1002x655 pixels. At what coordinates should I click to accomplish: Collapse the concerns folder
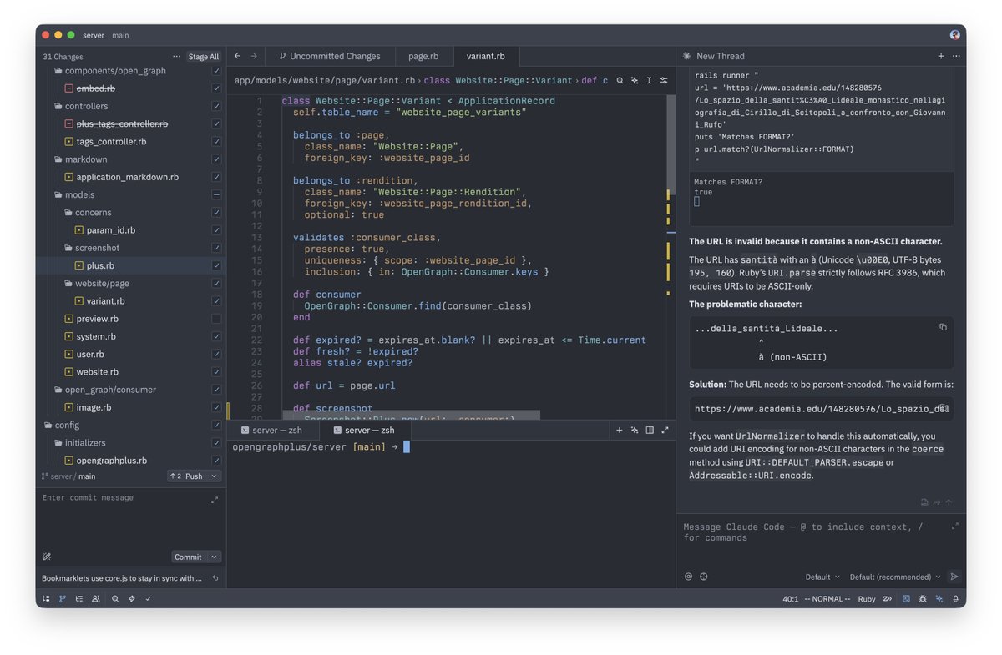click(88, 213)
